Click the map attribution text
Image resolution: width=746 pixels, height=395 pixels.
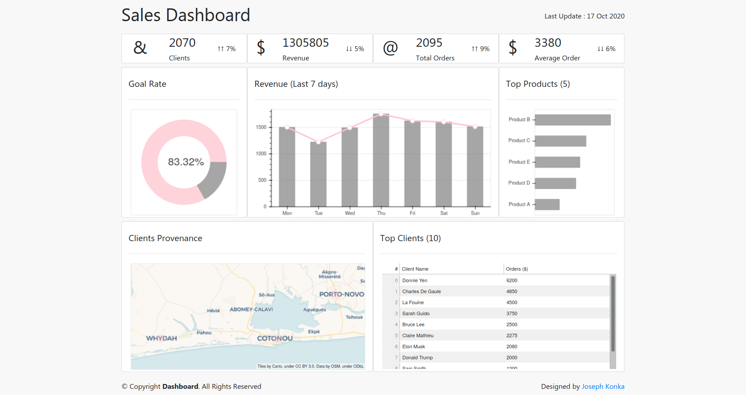click(x=310, y=366)
